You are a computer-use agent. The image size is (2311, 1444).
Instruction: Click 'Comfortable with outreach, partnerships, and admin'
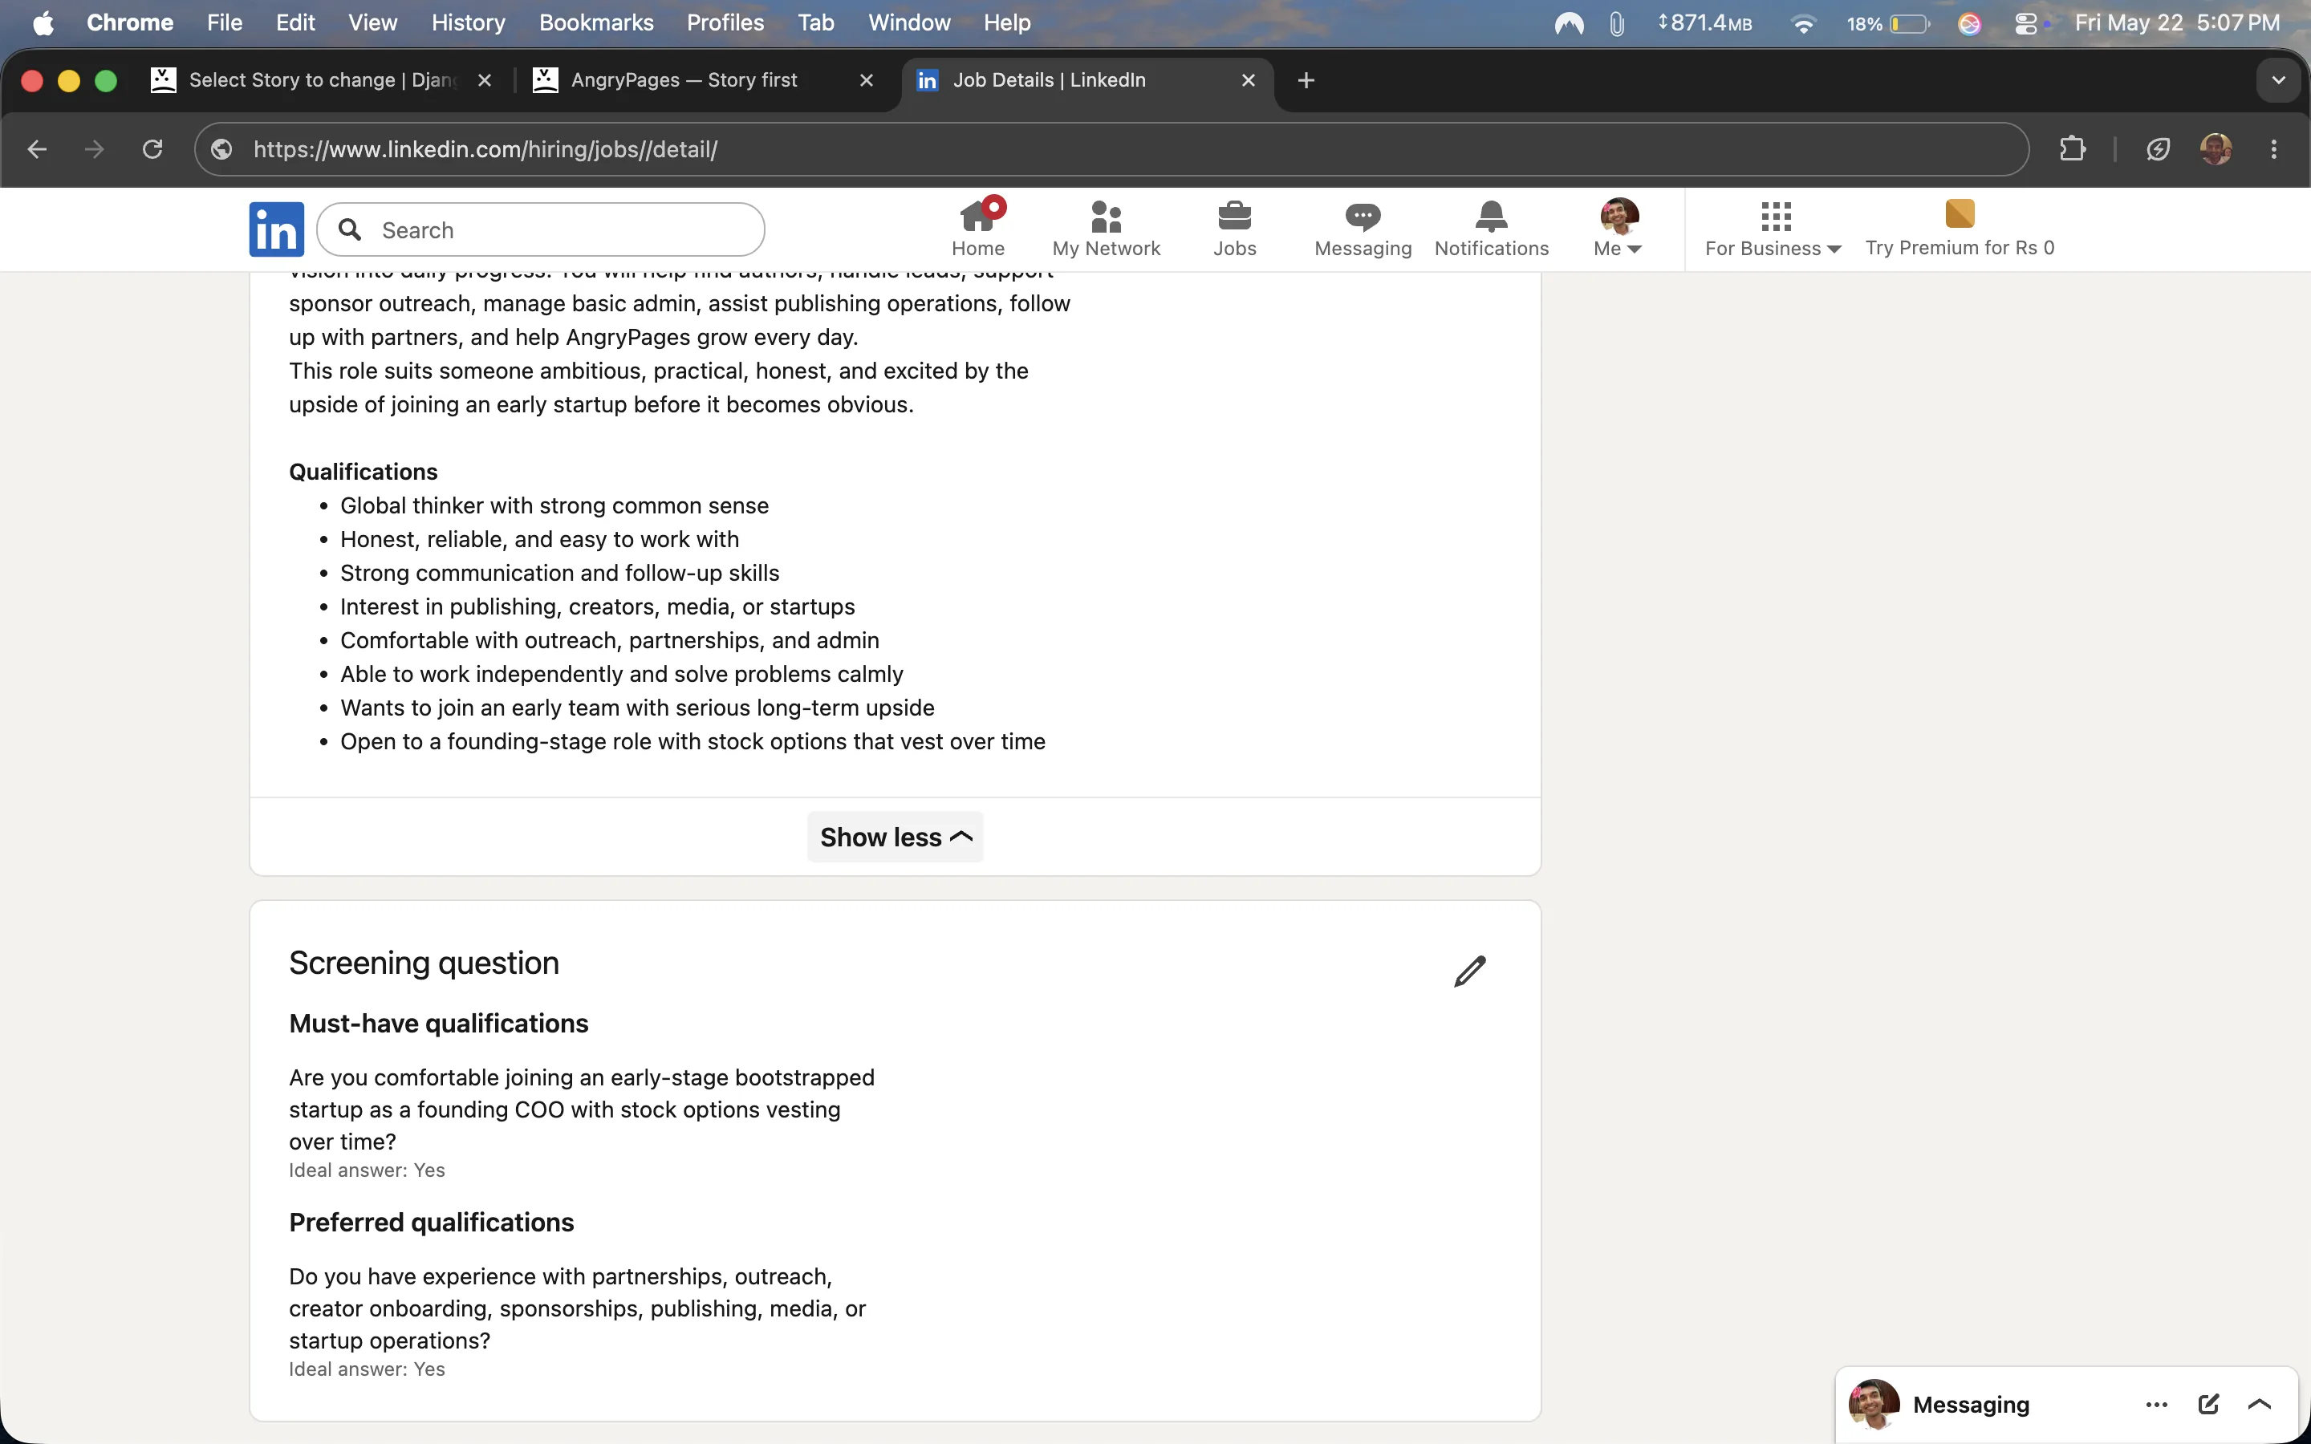tap(609, 640)
